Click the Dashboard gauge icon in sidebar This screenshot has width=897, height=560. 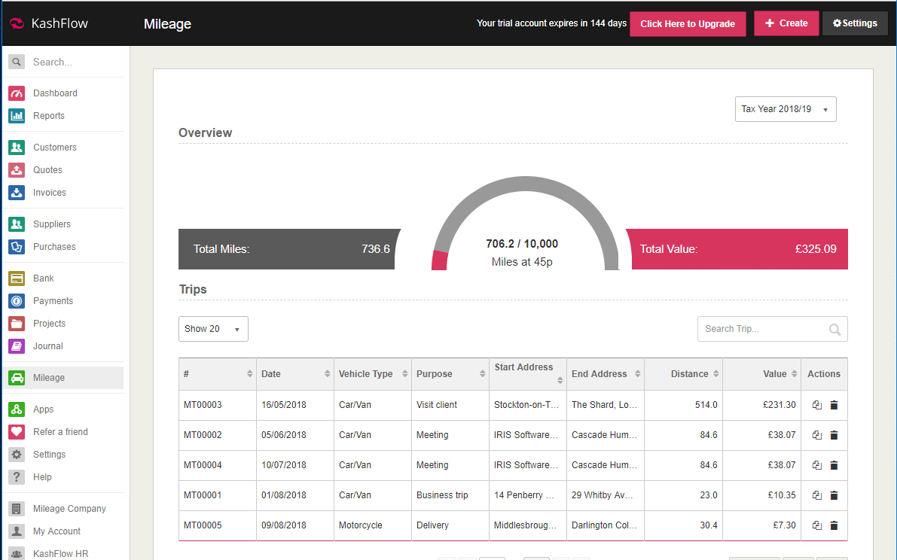[x=17, y=93]
